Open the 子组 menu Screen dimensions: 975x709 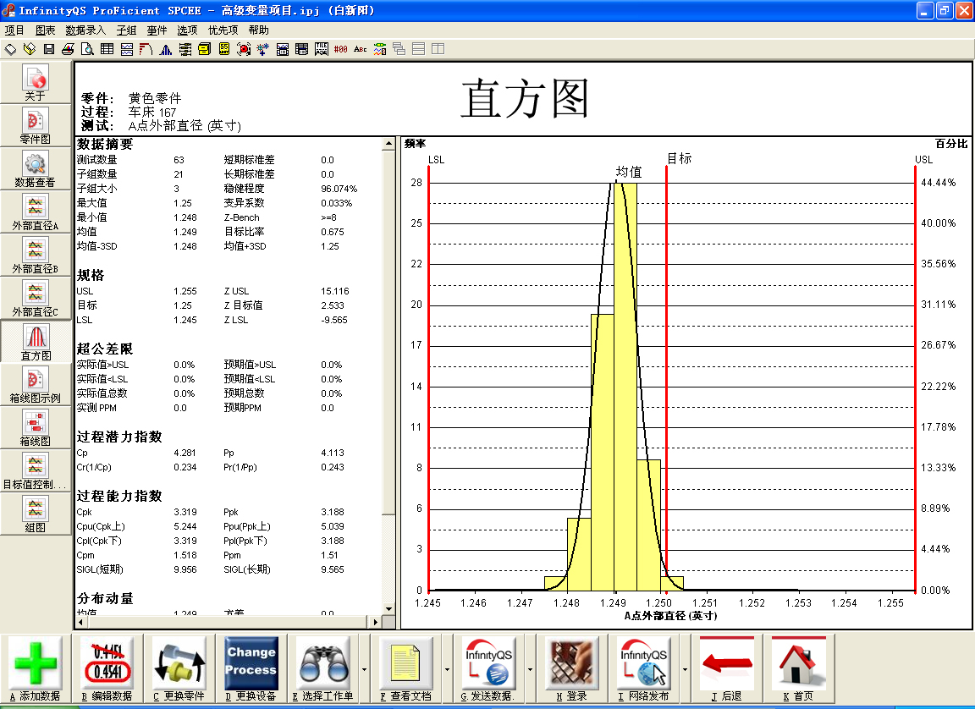(126, 30)
